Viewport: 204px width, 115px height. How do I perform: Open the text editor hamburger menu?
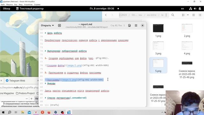tap(136, 26)
